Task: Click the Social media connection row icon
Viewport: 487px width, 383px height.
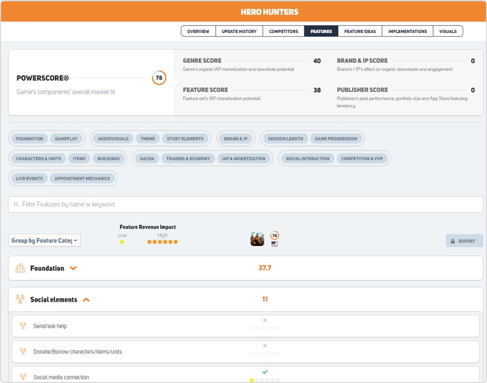Action: coord(23,377)
